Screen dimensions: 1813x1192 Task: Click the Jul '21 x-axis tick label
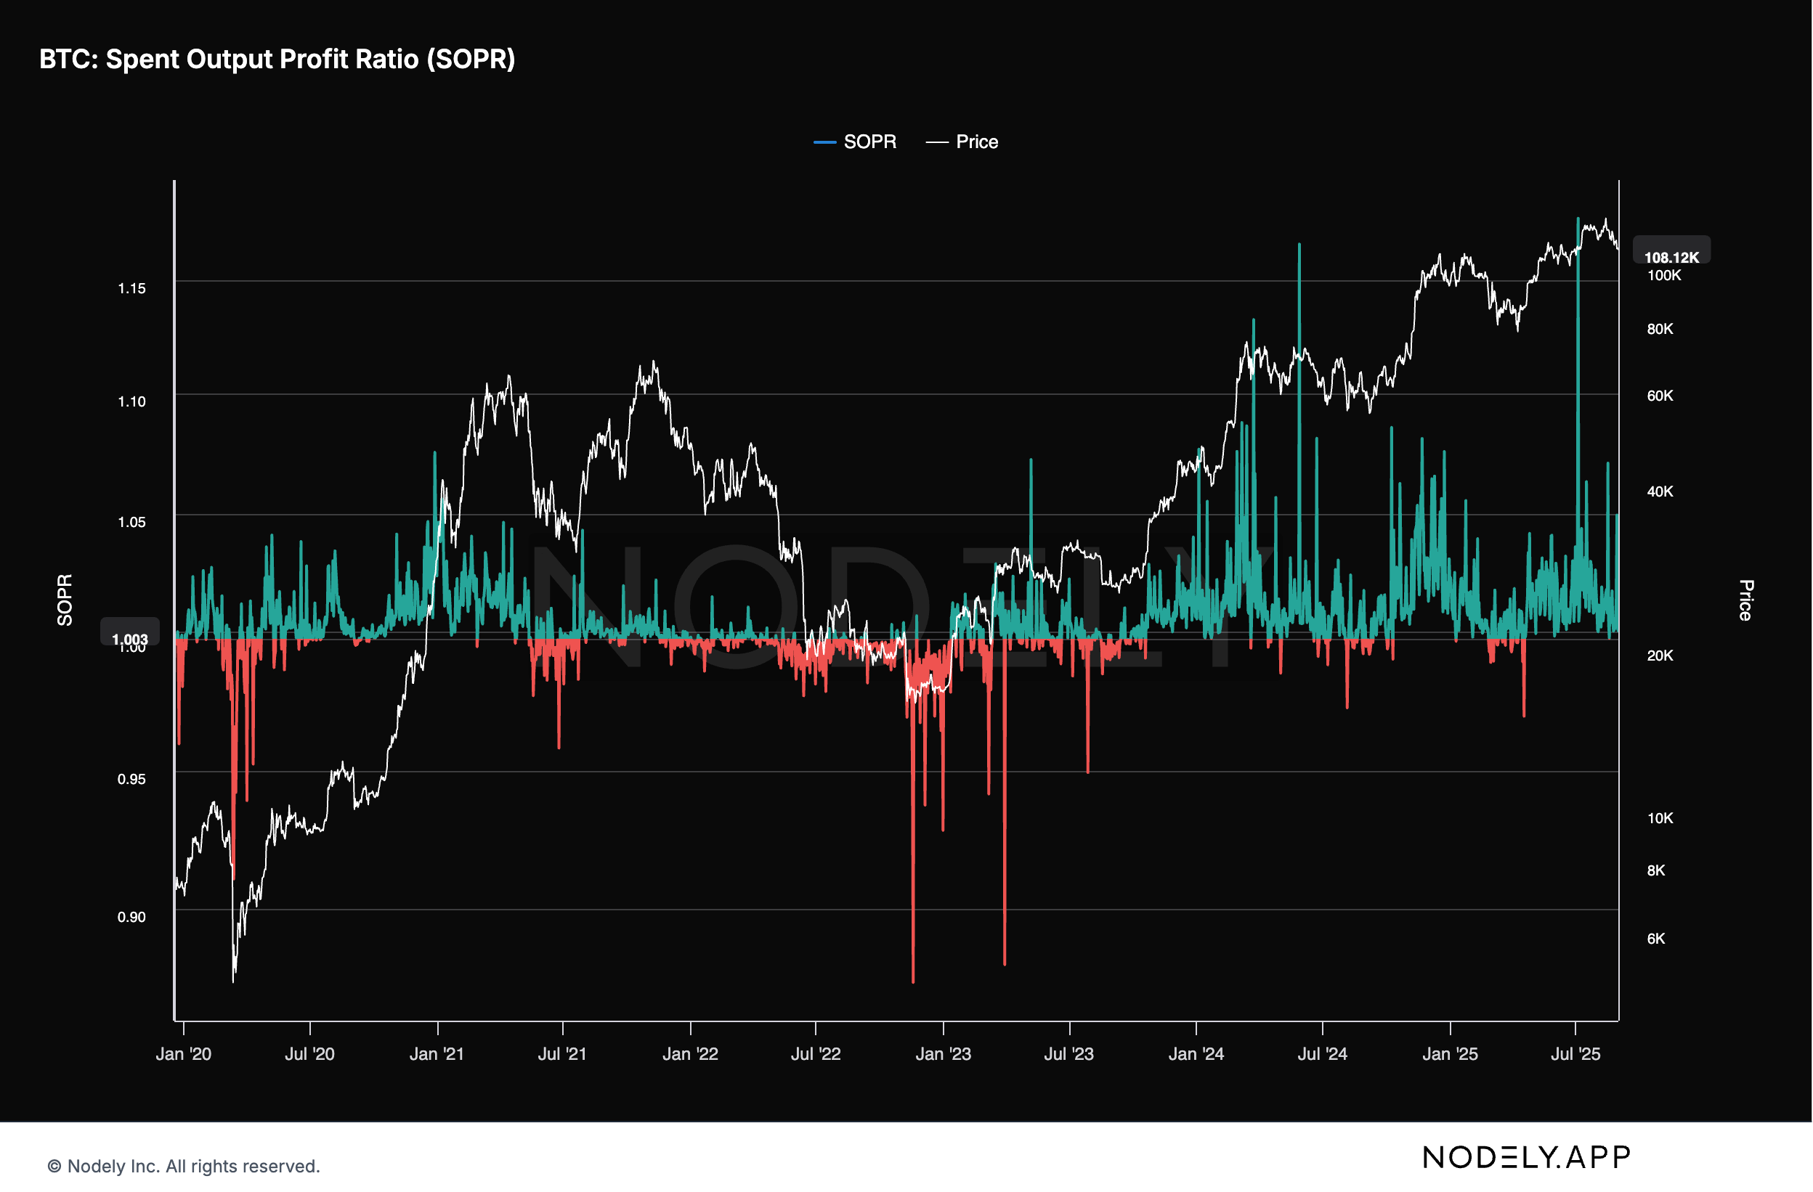[x=562, y=1053]
